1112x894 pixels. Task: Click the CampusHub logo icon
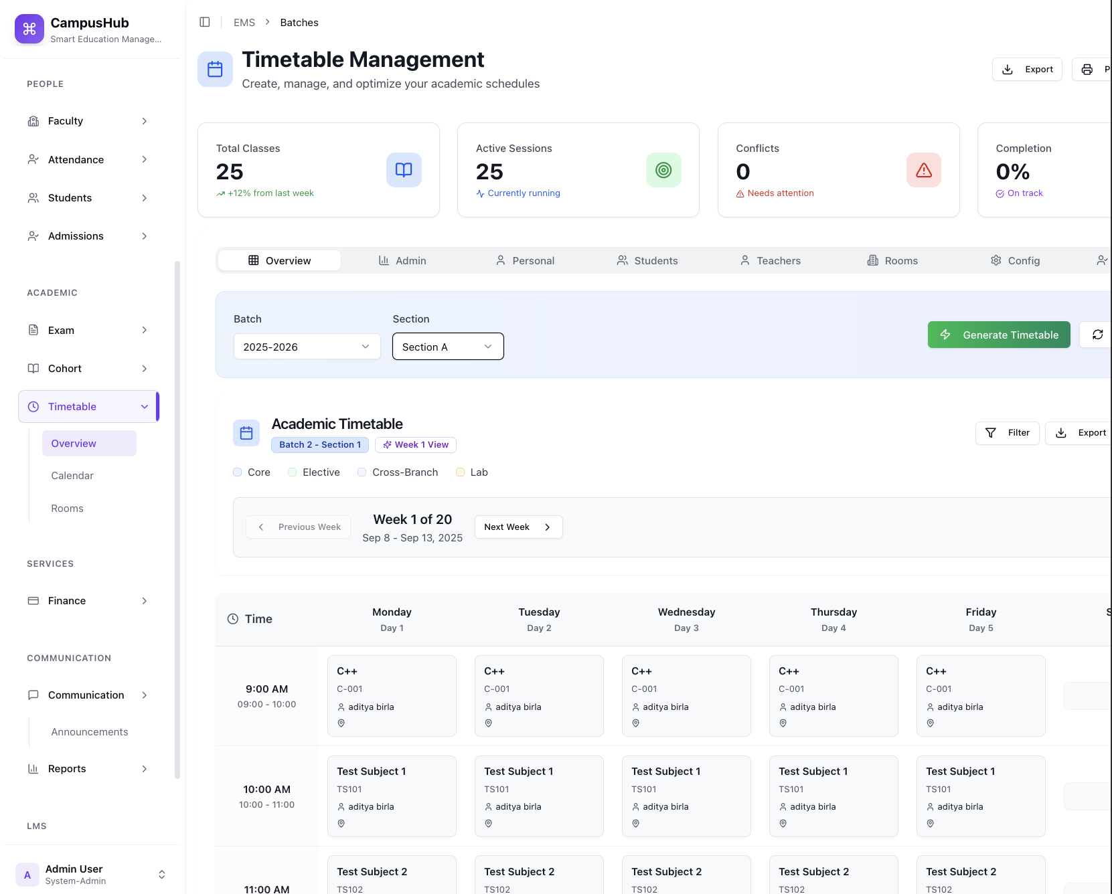29,29
